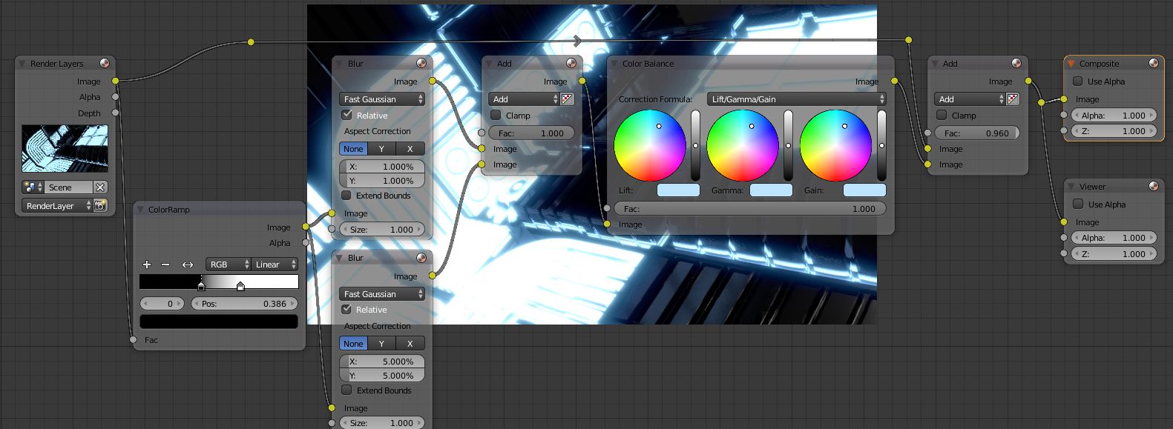The width and height of the screenshot is (1173, 429).
Task: Open the scene browse icon next to Scene
Action: point(32,187)
